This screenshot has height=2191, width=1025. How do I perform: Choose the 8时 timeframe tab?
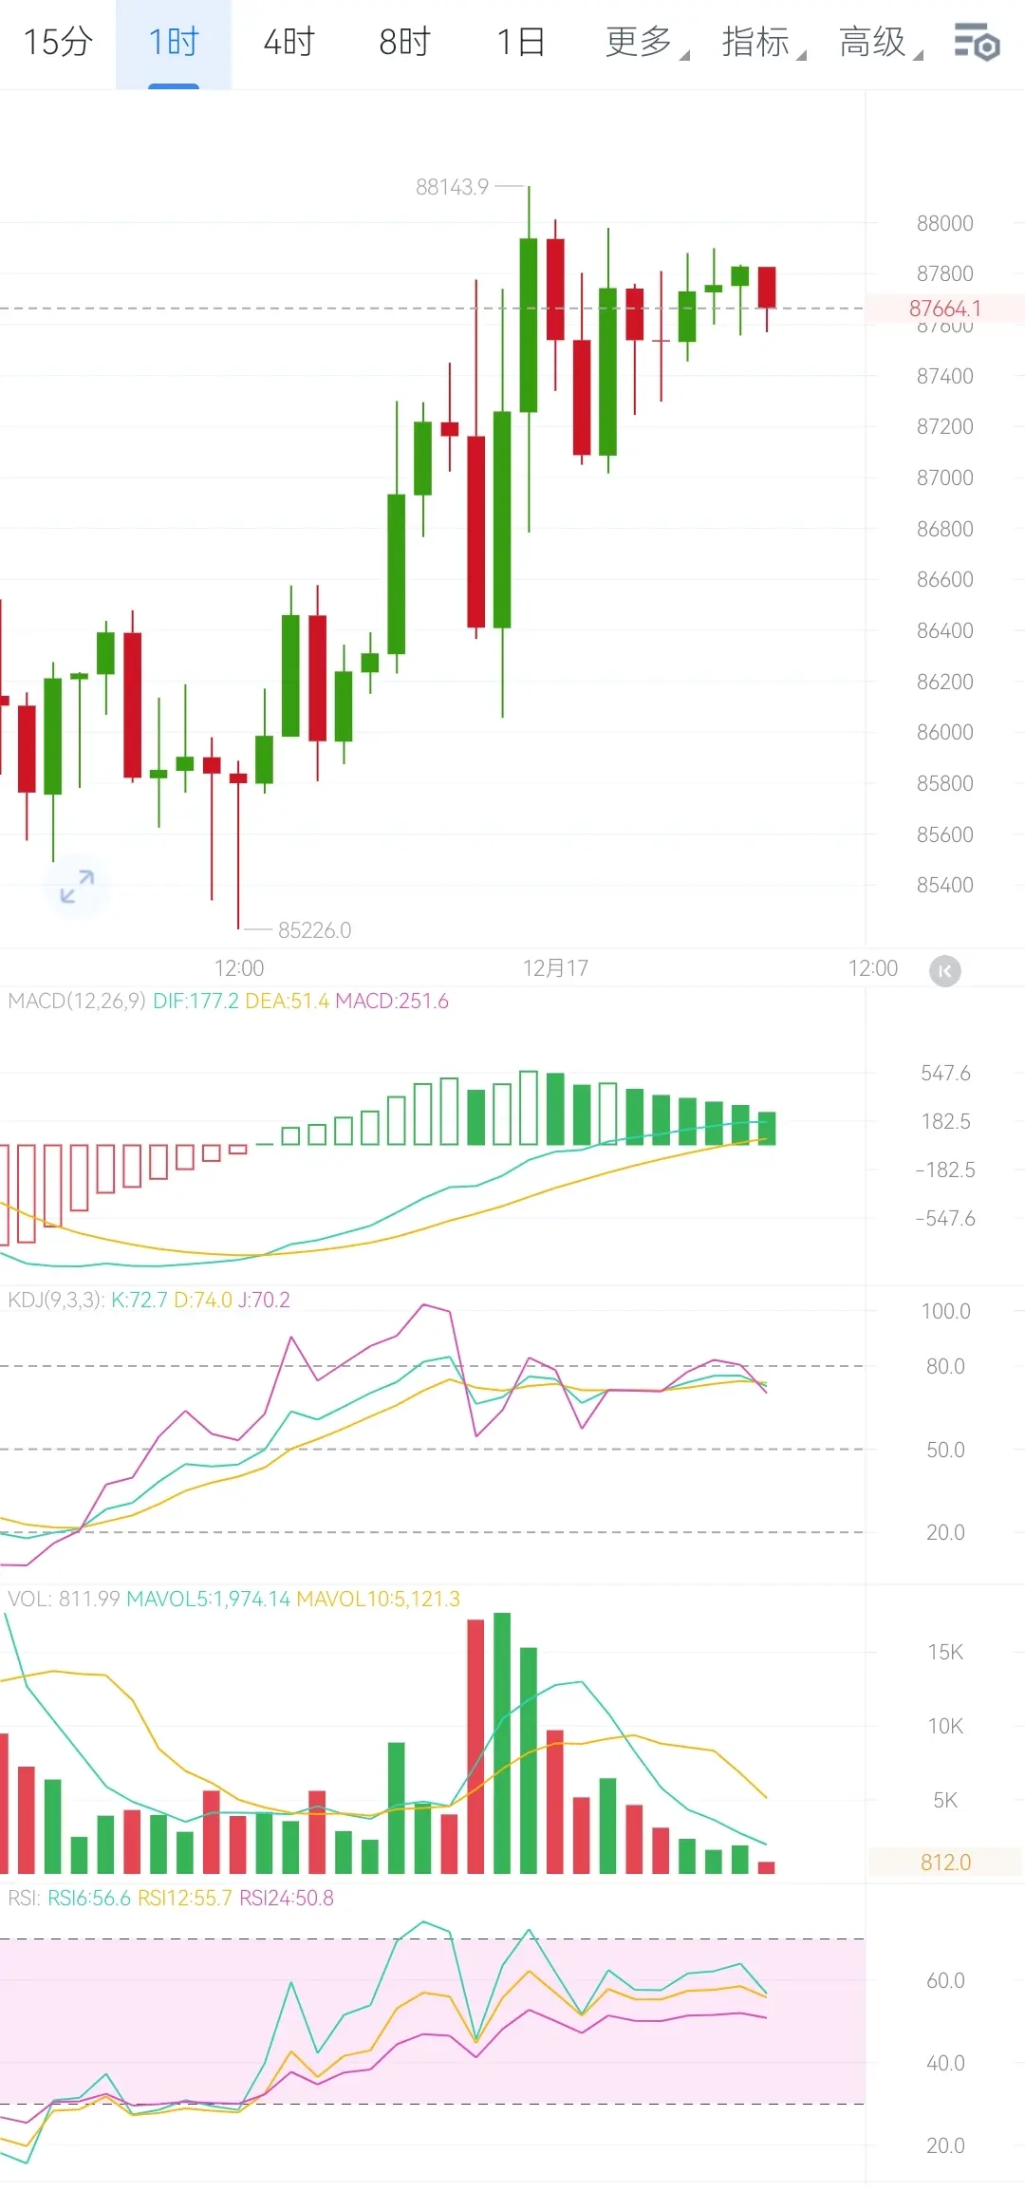pos(404,42)
